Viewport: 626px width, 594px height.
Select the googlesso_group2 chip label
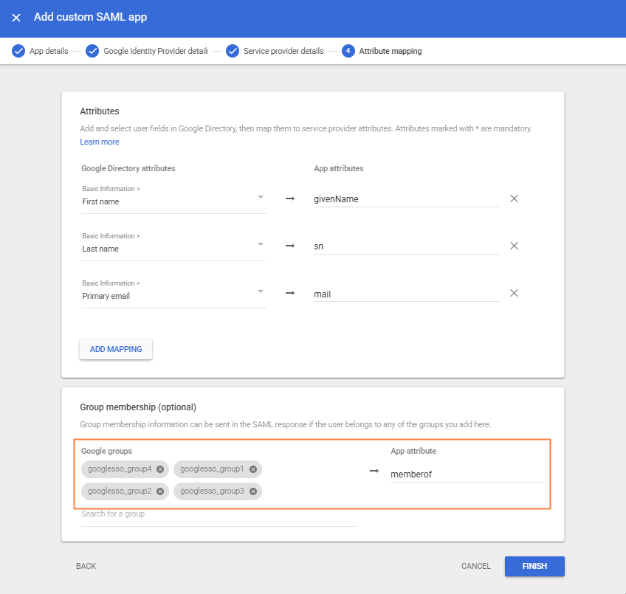point(120,491)
